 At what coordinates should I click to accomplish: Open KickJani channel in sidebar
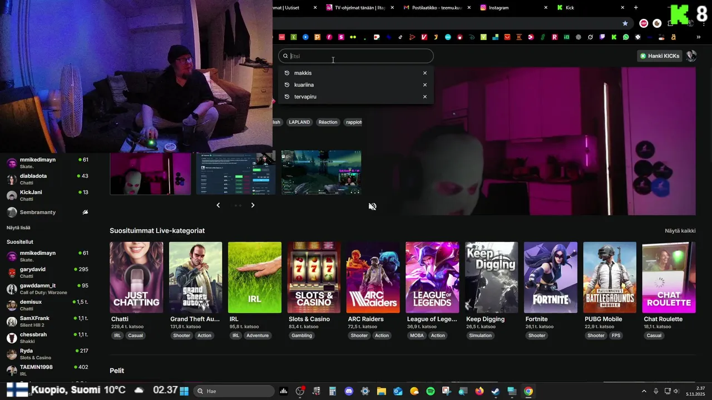47,196
